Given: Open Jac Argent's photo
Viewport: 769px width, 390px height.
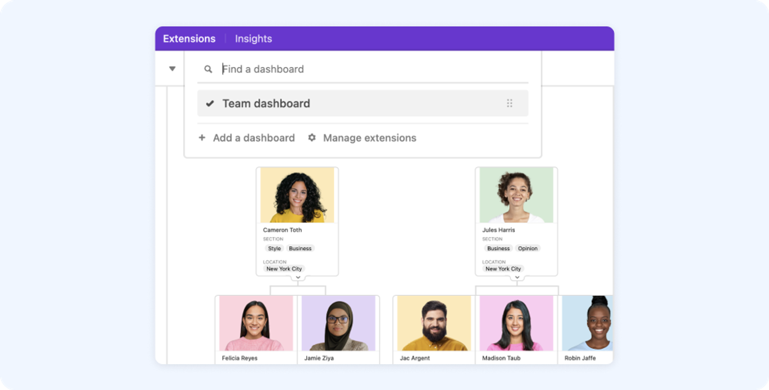Looking at the screenshot, I should click(x=434, y=323).
